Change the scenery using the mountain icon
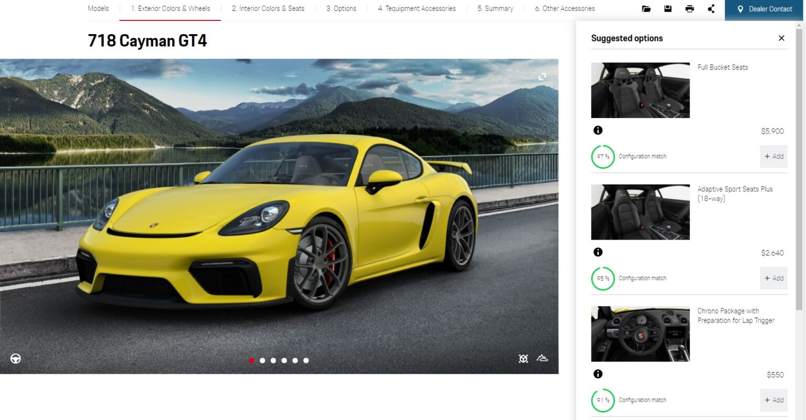The height and width of the screenshot is (420, 806). coord(543,358)
